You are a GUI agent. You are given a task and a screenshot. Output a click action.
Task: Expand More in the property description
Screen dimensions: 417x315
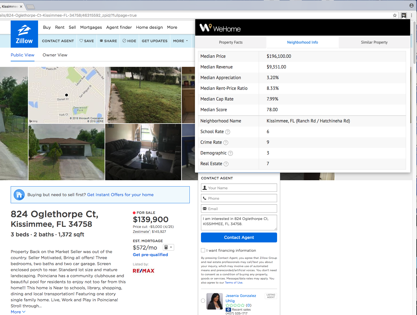pos(18,312)
